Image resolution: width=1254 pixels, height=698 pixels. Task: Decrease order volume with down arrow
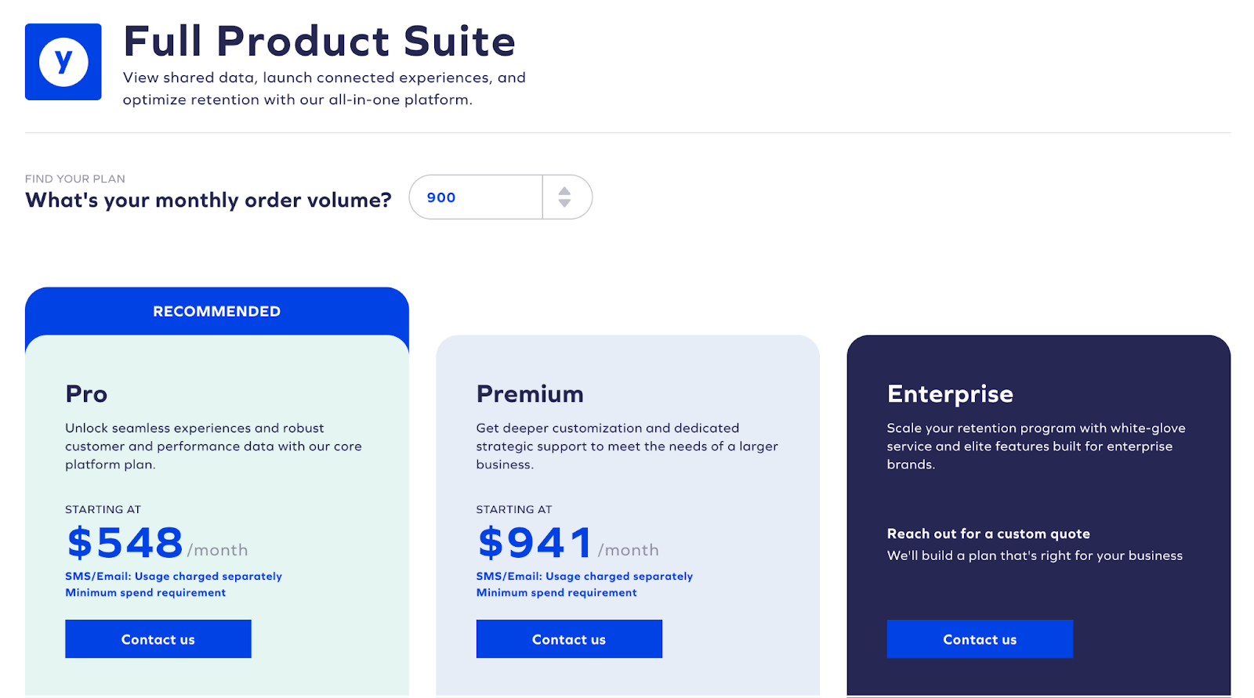(x=564, y=204)
